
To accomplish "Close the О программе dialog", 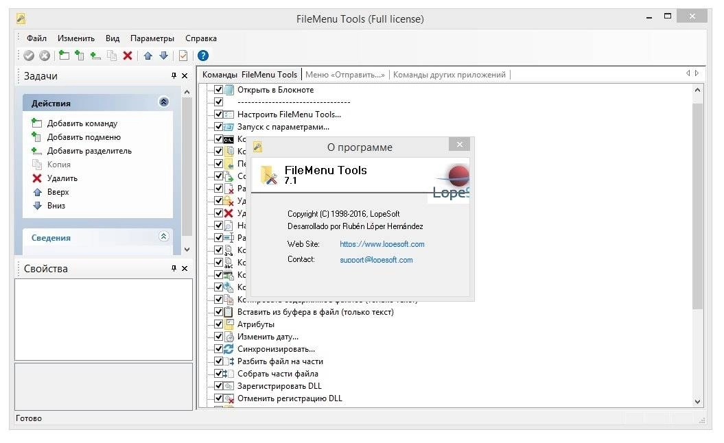I will [459, 145].
